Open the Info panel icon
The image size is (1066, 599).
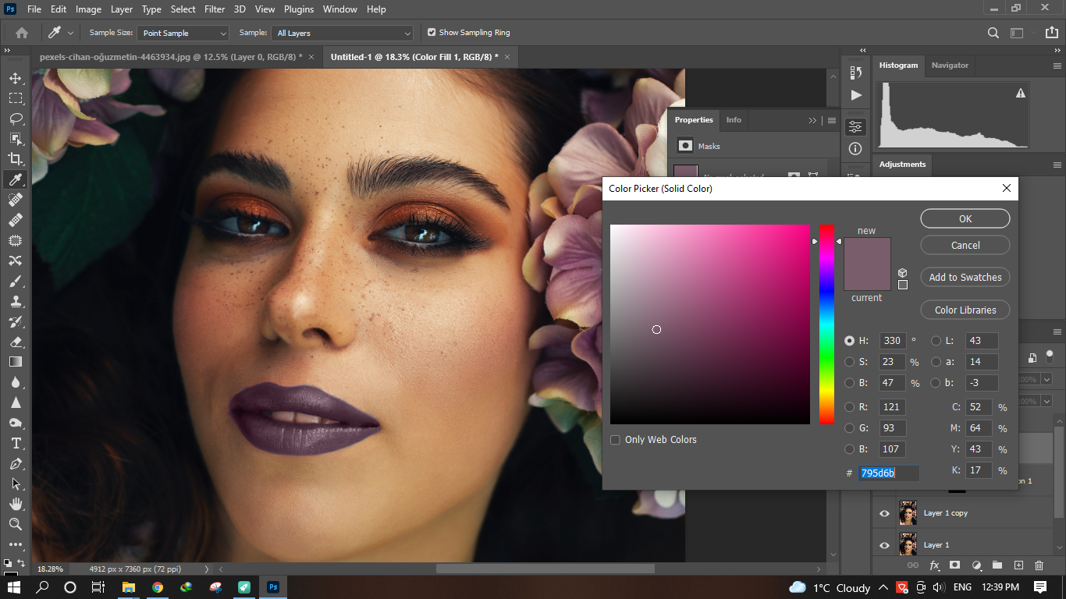(856, 148)
